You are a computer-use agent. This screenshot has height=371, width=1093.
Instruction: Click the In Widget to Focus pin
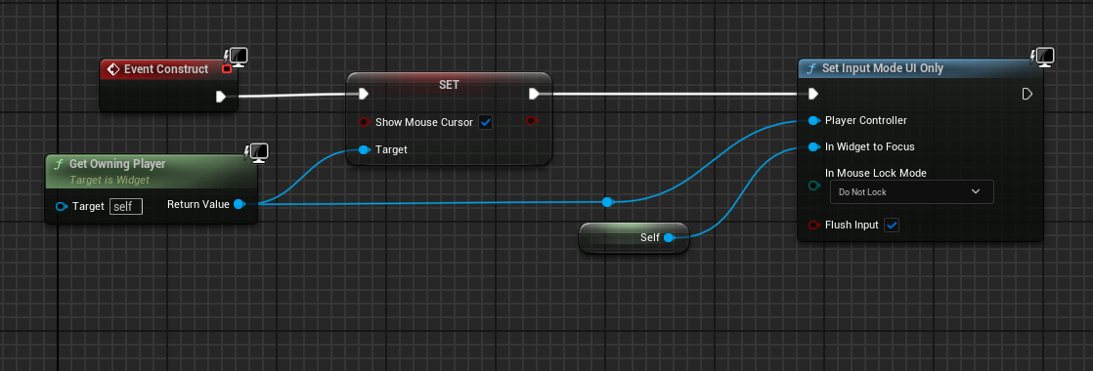tap(813, 146)
